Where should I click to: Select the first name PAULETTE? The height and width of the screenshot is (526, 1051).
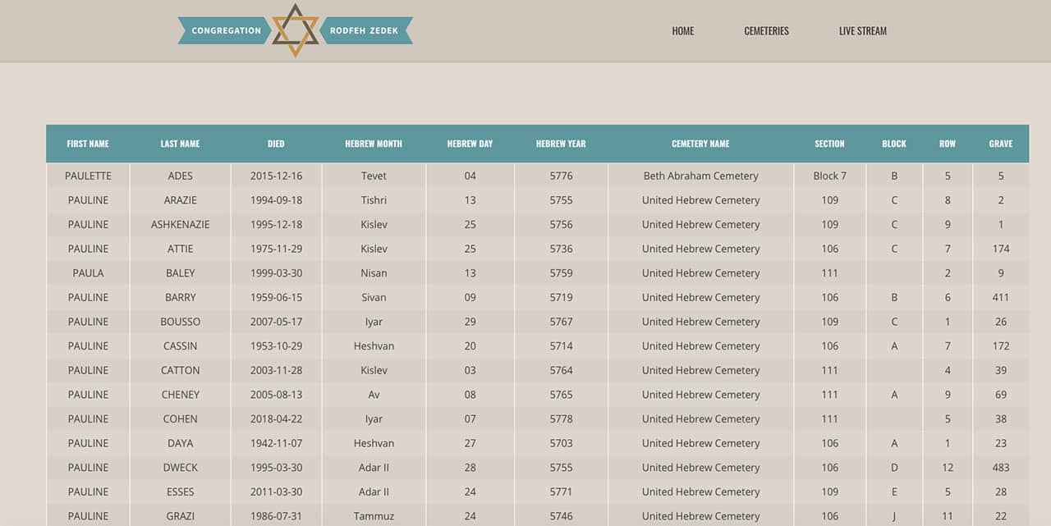tap(88, 176)
